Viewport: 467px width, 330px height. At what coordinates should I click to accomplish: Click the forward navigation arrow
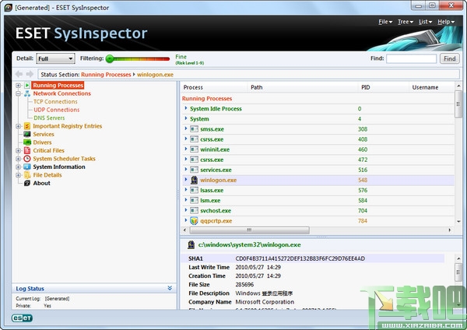pyautogui.click(x=30, y=74)
